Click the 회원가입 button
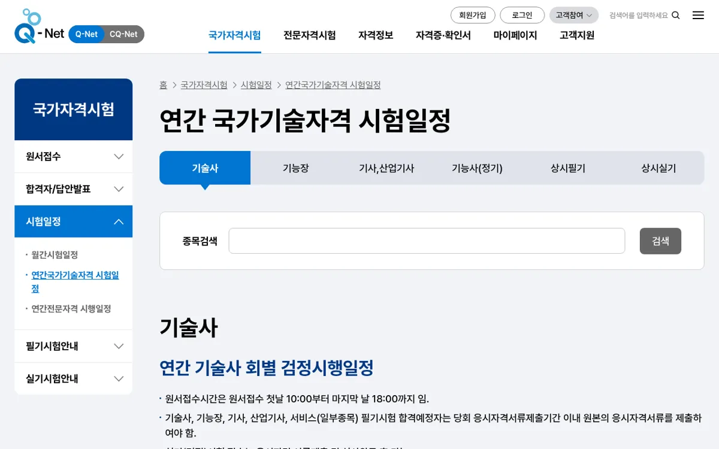This screenshot has width=719, height=449. [473, 15]
